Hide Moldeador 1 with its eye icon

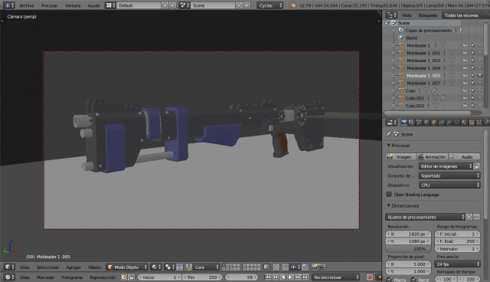(x=465, y=45)
